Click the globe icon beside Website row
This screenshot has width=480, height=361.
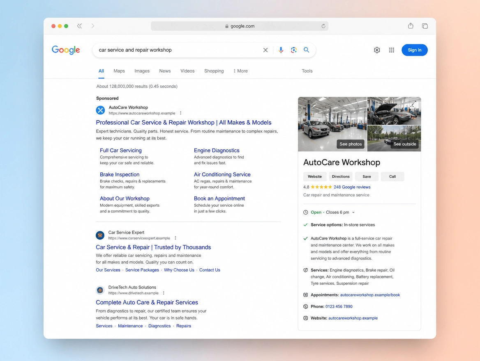305,318
